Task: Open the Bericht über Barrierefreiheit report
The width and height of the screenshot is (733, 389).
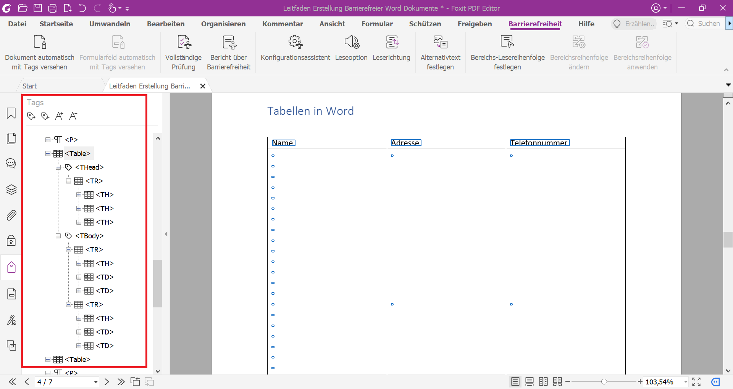Action: tap(229, 52)
